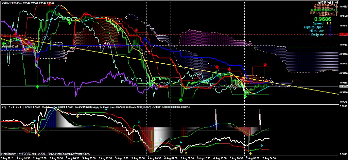Select the current price 0.9686 tag on the right axis

(344, 86)
